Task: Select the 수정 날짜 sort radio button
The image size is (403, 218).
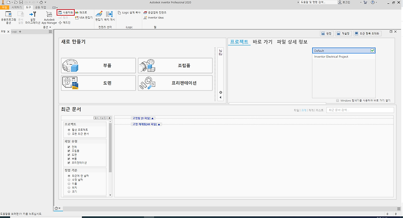Action: [x=69, y=180]
